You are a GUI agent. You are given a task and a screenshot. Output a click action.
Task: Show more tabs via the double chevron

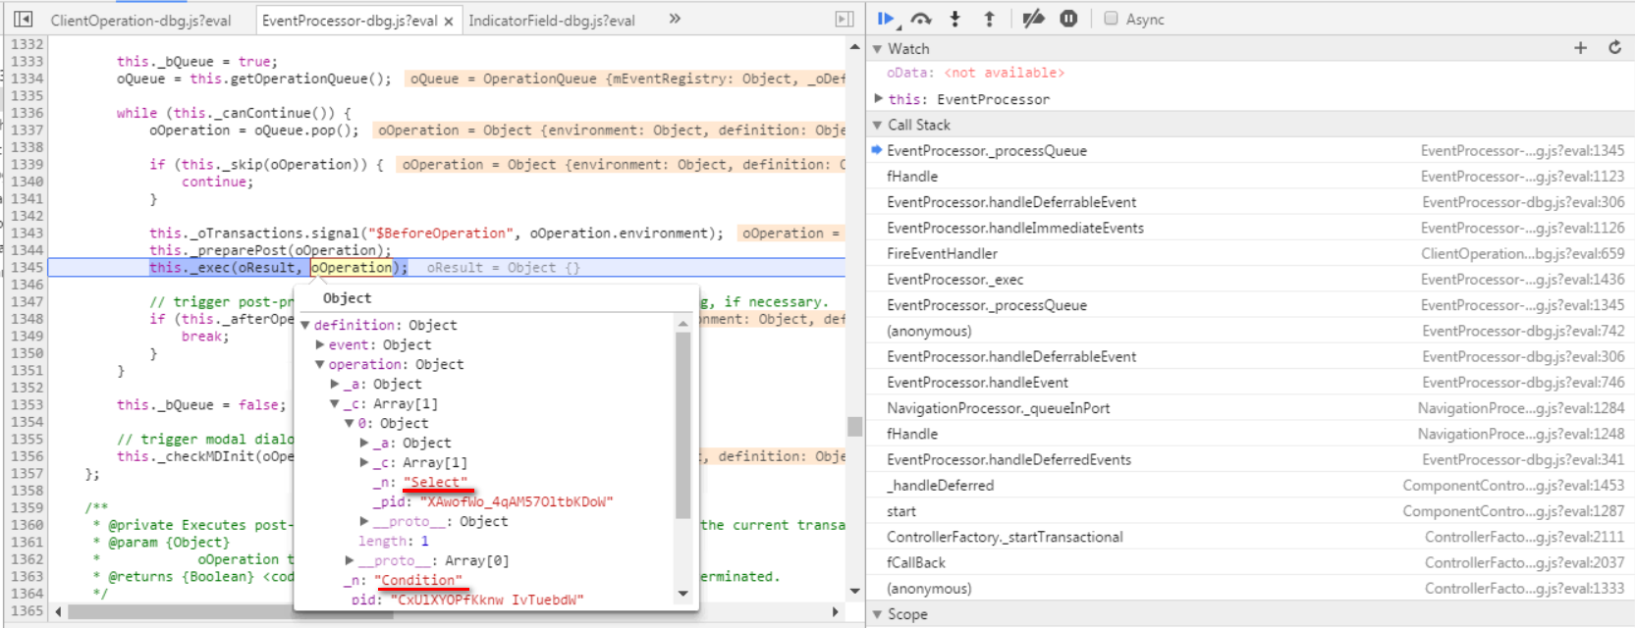point(675,19)
